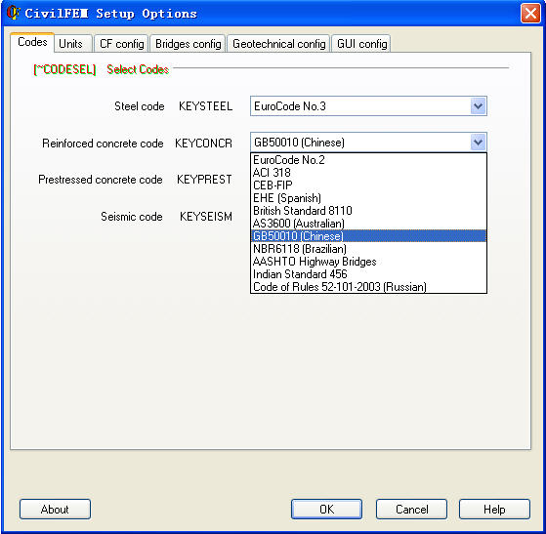Select AS3600 (Australian) code

pos(368,224)
